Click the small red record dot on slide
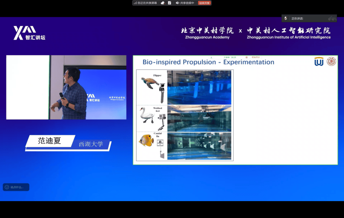 (x=247, y=57)
